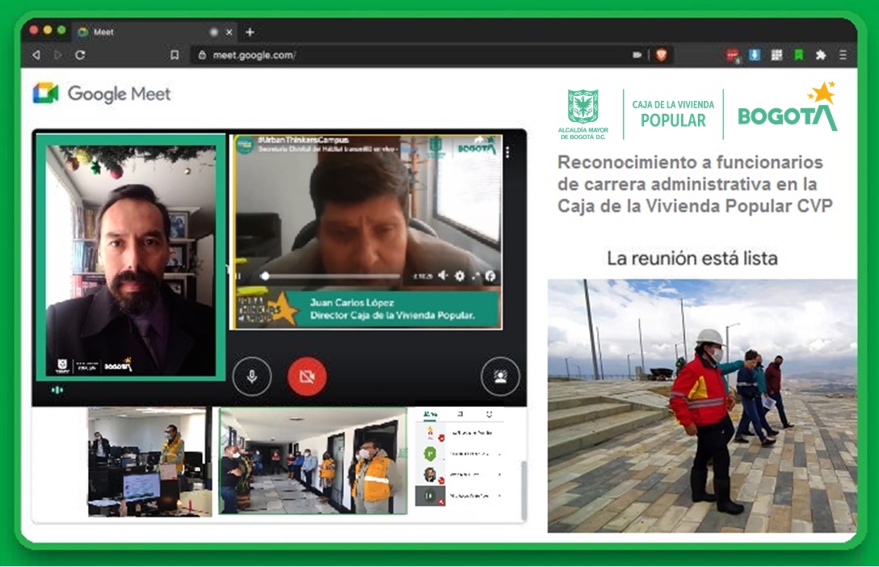Click Juan Carlos López name banner
879x567 pixels.
coord(393,309)
